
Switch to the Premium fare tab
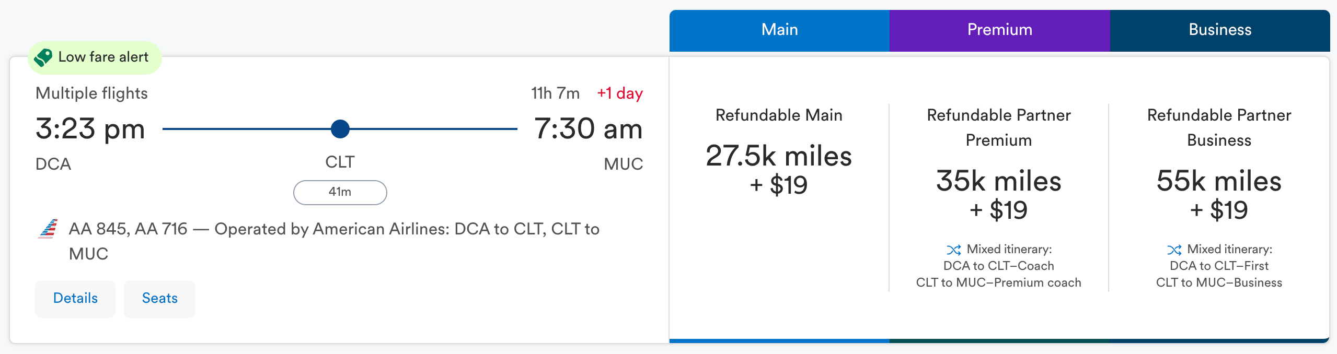pyautogui.click(x=999, y=30)
